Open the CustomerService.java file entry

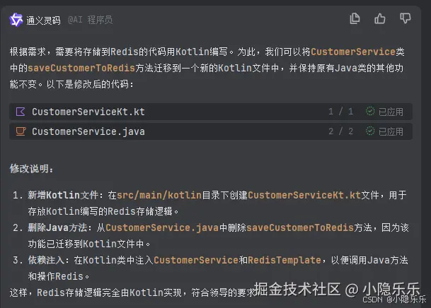coord(211,131)
